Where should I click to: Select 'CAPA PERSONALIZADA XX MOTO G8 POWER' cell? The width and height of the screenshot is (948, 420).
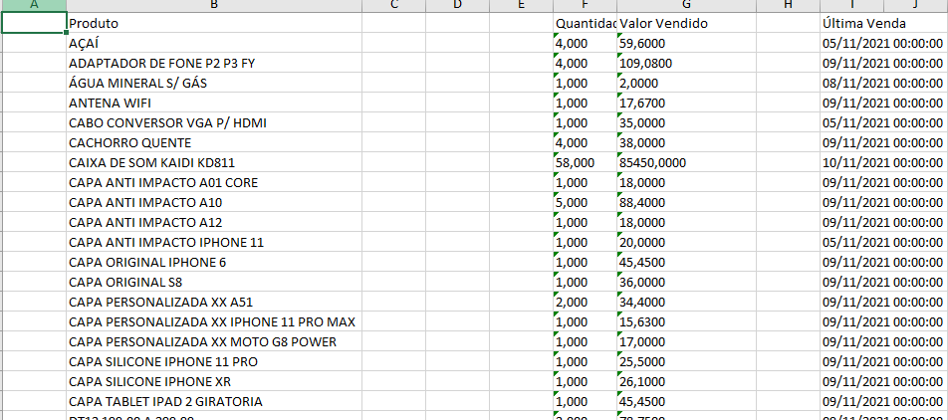pos(215,342)
